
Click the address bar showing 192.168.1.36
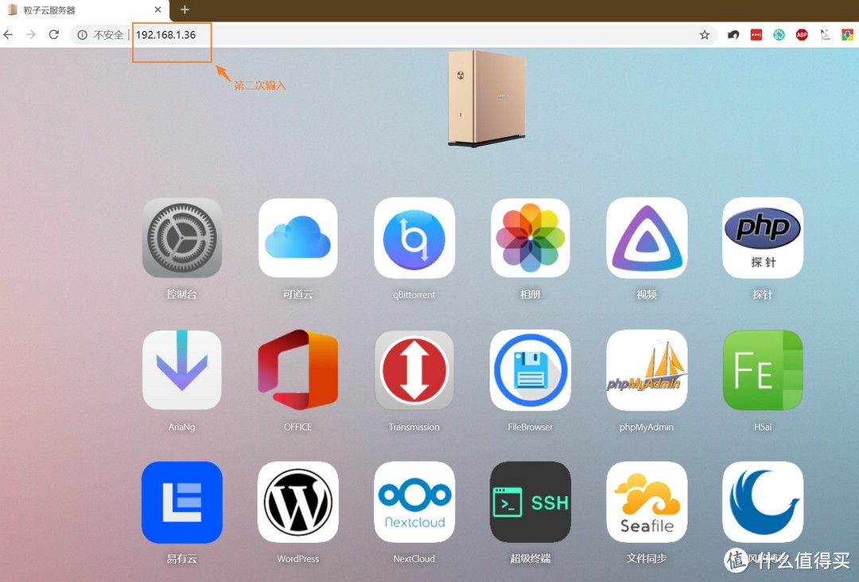point(398,35)
